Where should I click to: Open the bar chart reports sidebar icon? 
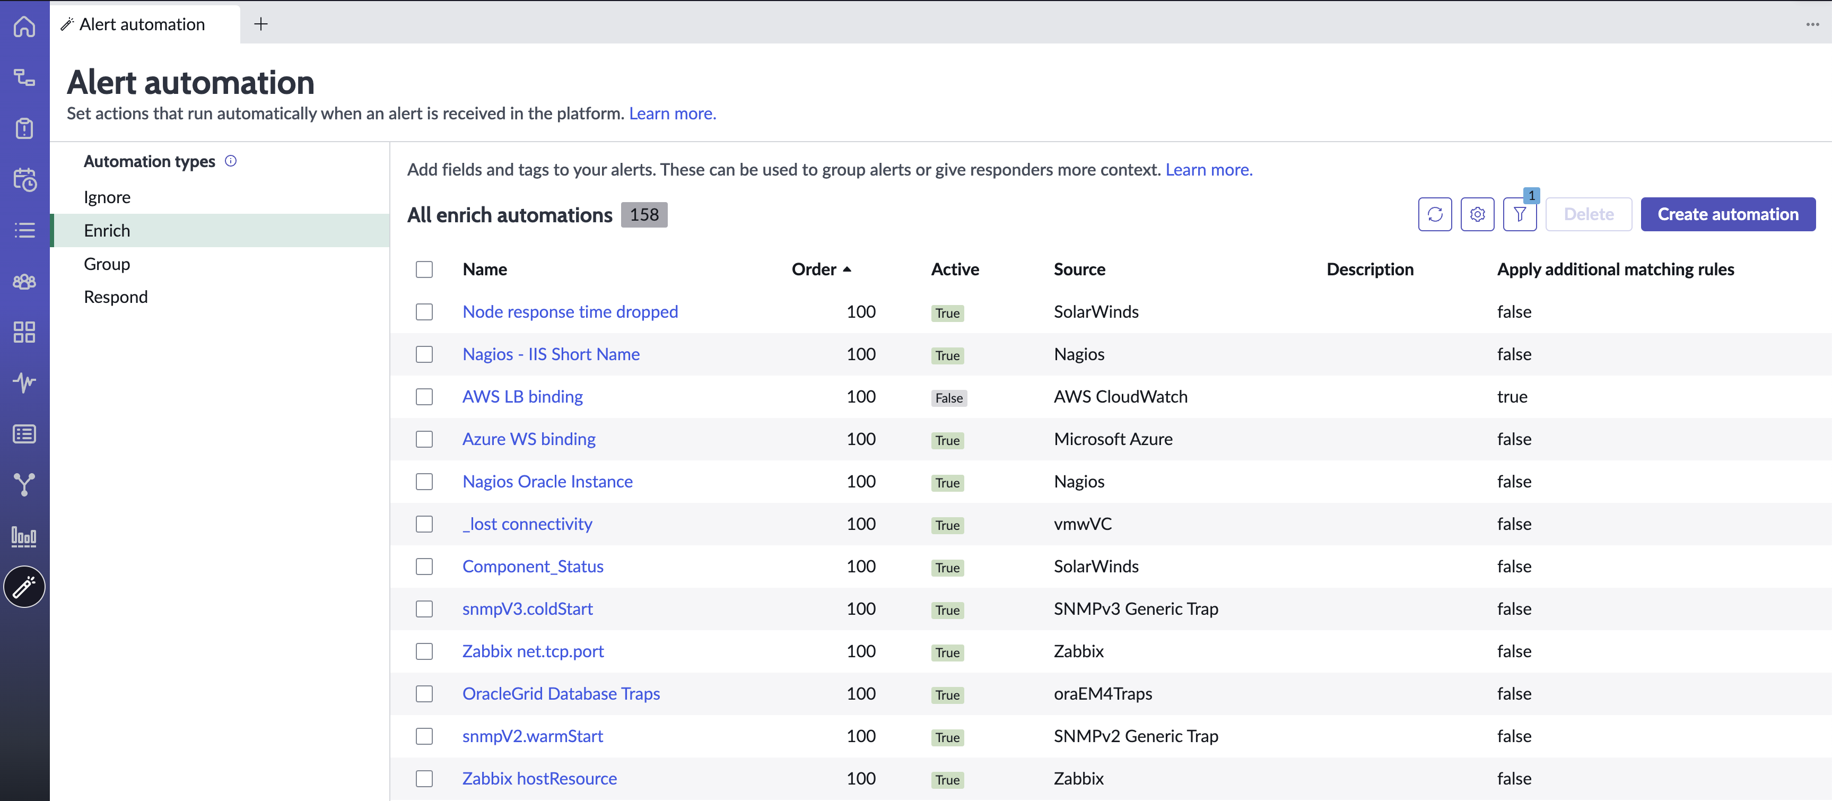24,536
